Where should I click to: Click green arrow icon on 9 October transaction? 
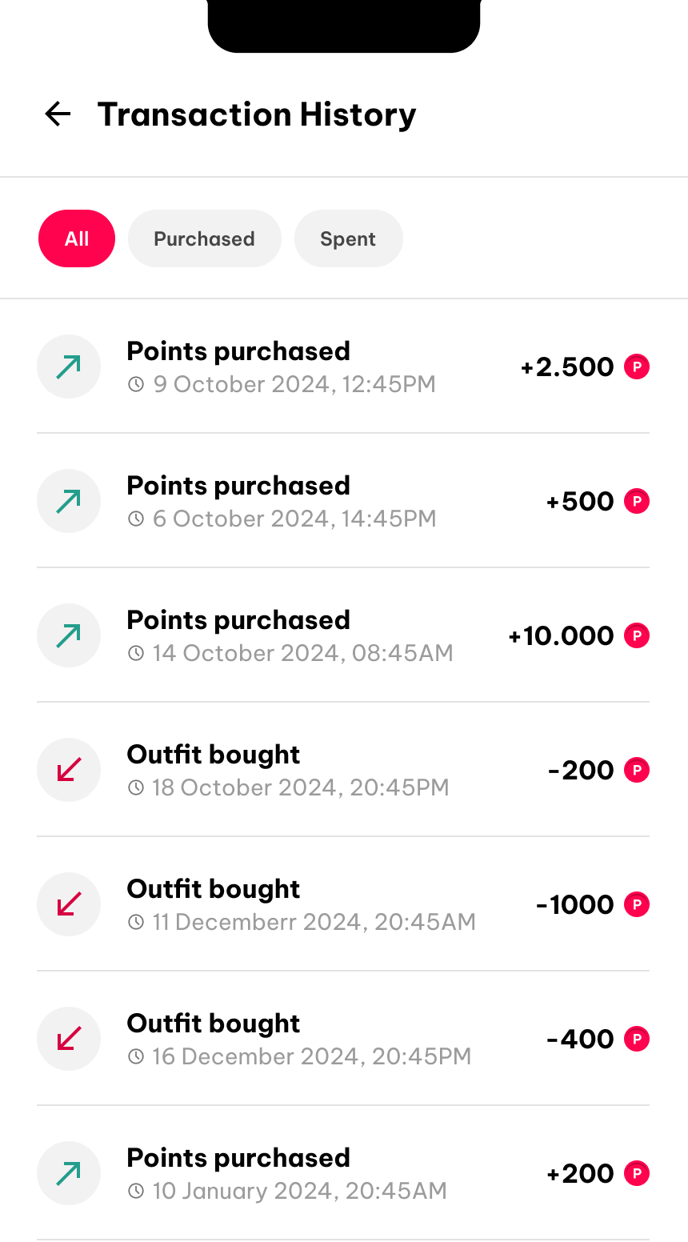tap(69, 367)
